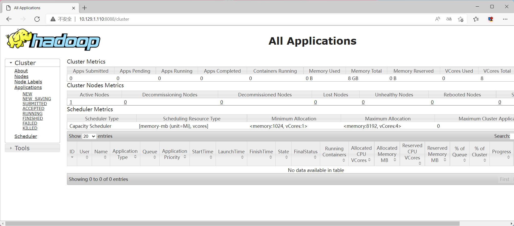Sort table by Reserved Memory MB

pyautogui.click(x=437, y=154)
